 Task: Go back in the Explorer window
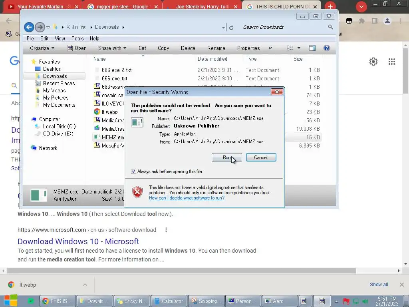[x=29, y=27]
